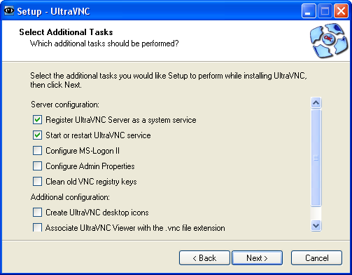Click the scroll up arrow of task list
This screenshot has height=275, width=352.
click(316, 102)
